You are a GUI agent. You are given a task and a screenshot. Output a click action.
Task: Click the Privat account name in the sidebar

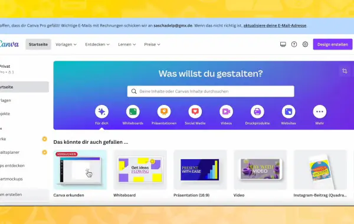click(5, 67)
